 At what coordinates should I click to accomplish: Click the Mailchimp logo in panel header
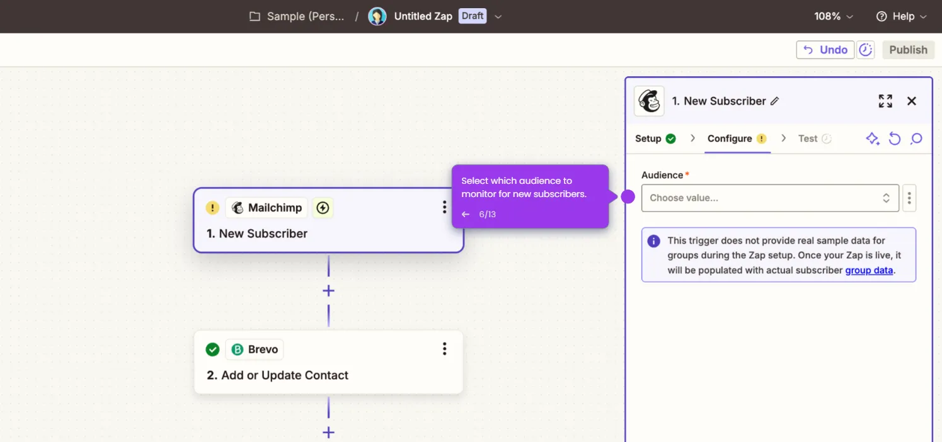[649, 101]
